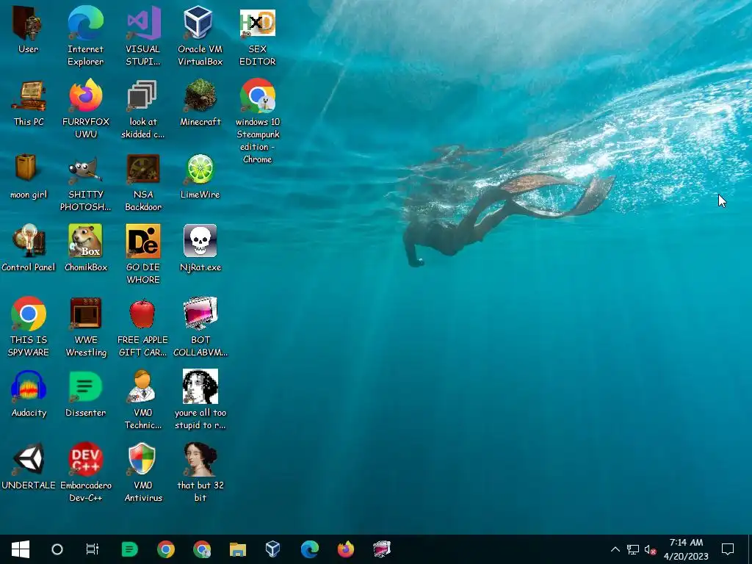Open the muted volume tray icon

point(651,549)
